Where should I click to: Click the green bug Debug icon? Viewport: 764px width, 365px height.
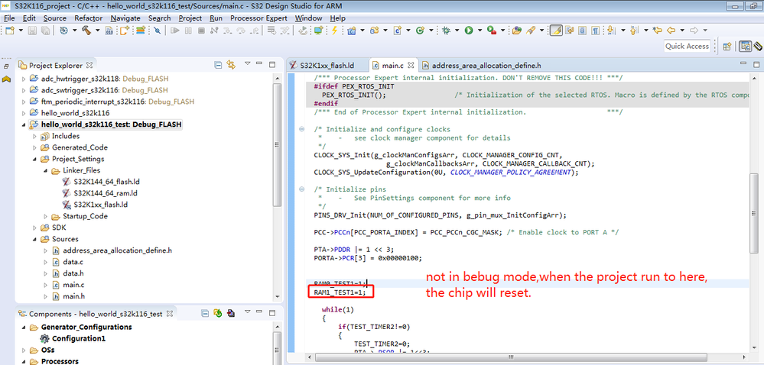pos(446,31)
